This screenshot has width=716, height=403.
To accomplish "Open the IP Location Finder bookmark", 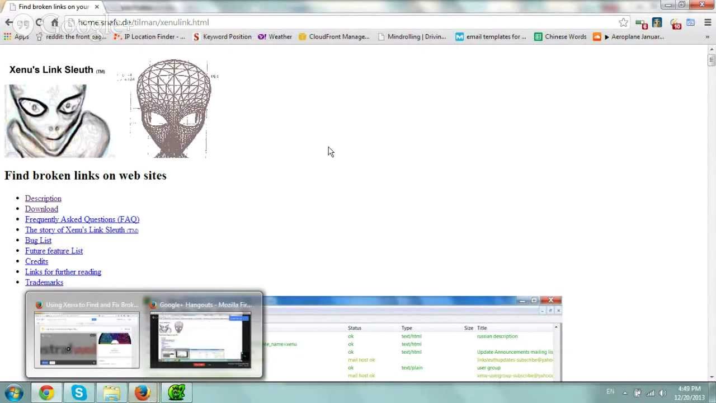I will pos(149,37).
